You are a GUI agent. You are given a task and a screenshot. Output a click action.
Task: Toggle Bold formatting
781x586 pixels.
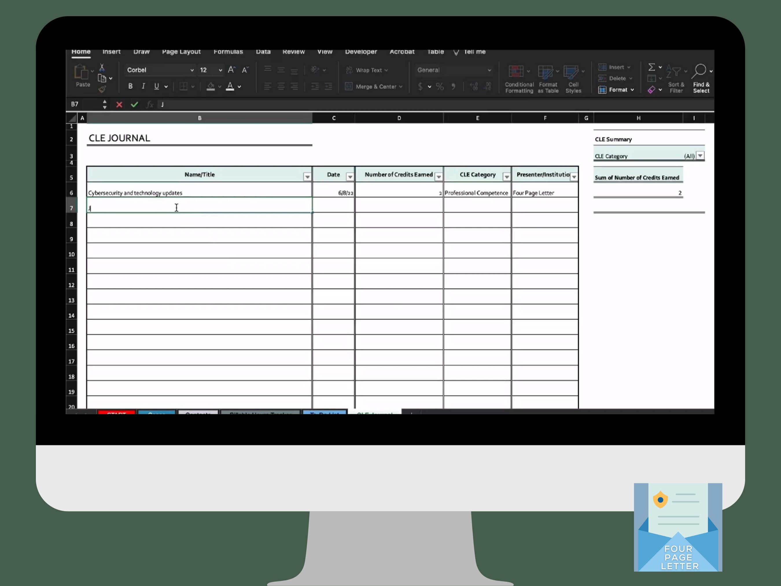(x=130, y=86)
